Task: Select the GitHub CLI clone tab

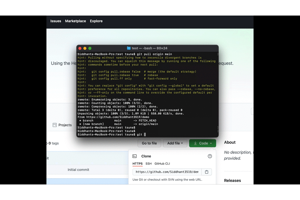Action: pyautogui.click(x=162, y=164)
